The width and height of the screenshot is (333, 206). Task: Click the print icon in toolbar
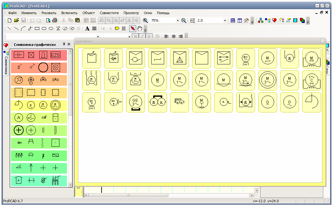(x=55, y=20)
